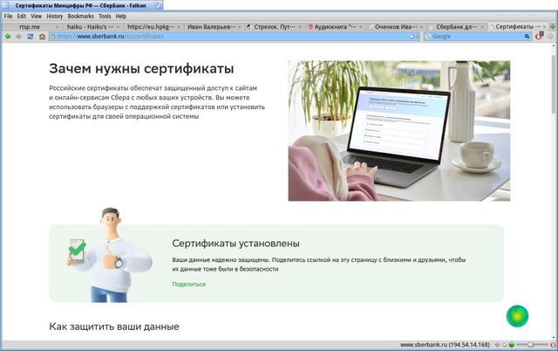
Task: Click the green globe status bar icon
Action: 512,345
